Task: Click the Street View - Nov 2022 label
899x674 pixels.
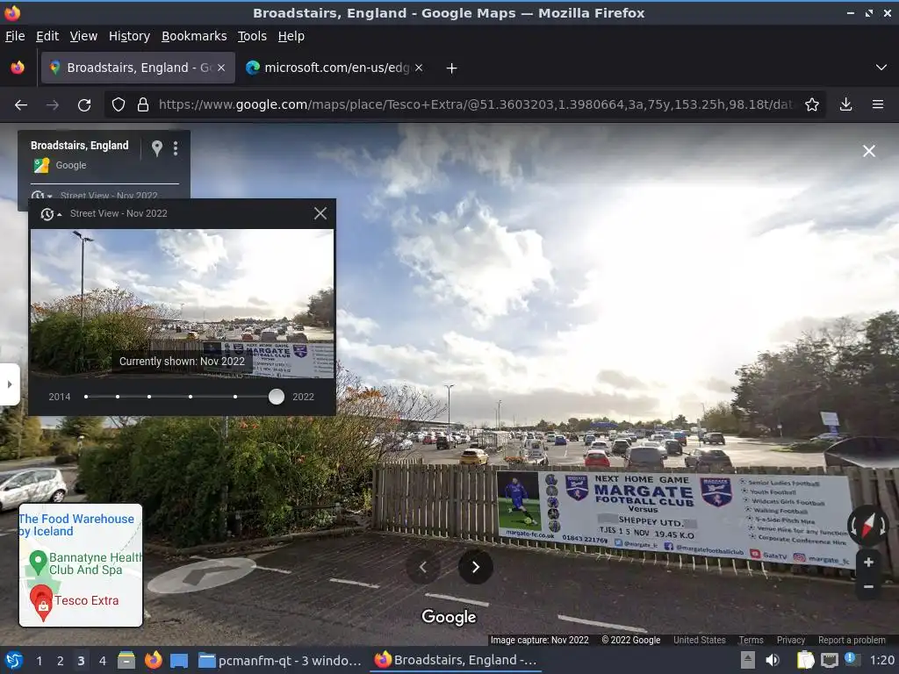Action: click(x=119, y=214)
